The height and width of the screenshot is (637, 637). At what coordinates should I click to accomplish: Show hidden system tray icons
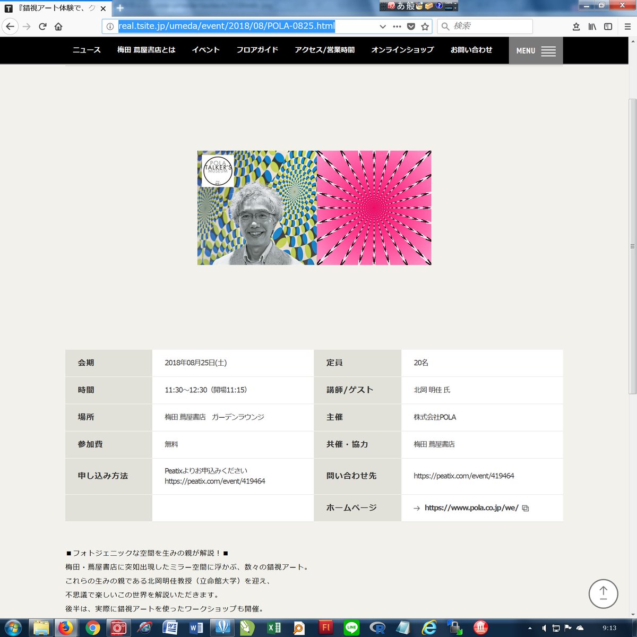(530, 628)
